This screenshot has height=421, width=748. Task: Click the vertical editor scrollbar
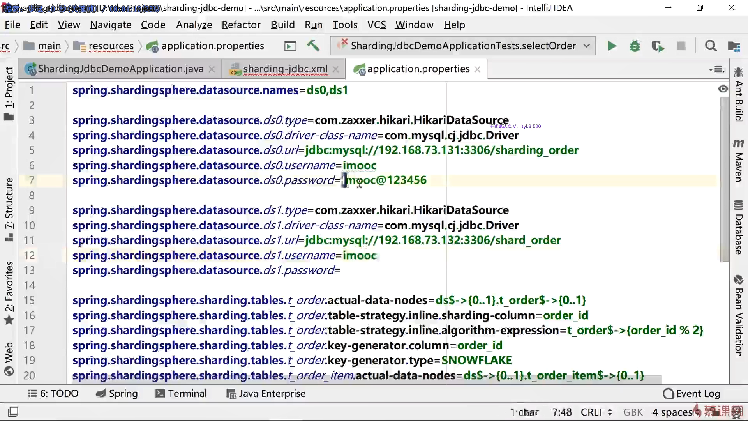[x=725, y=179]
